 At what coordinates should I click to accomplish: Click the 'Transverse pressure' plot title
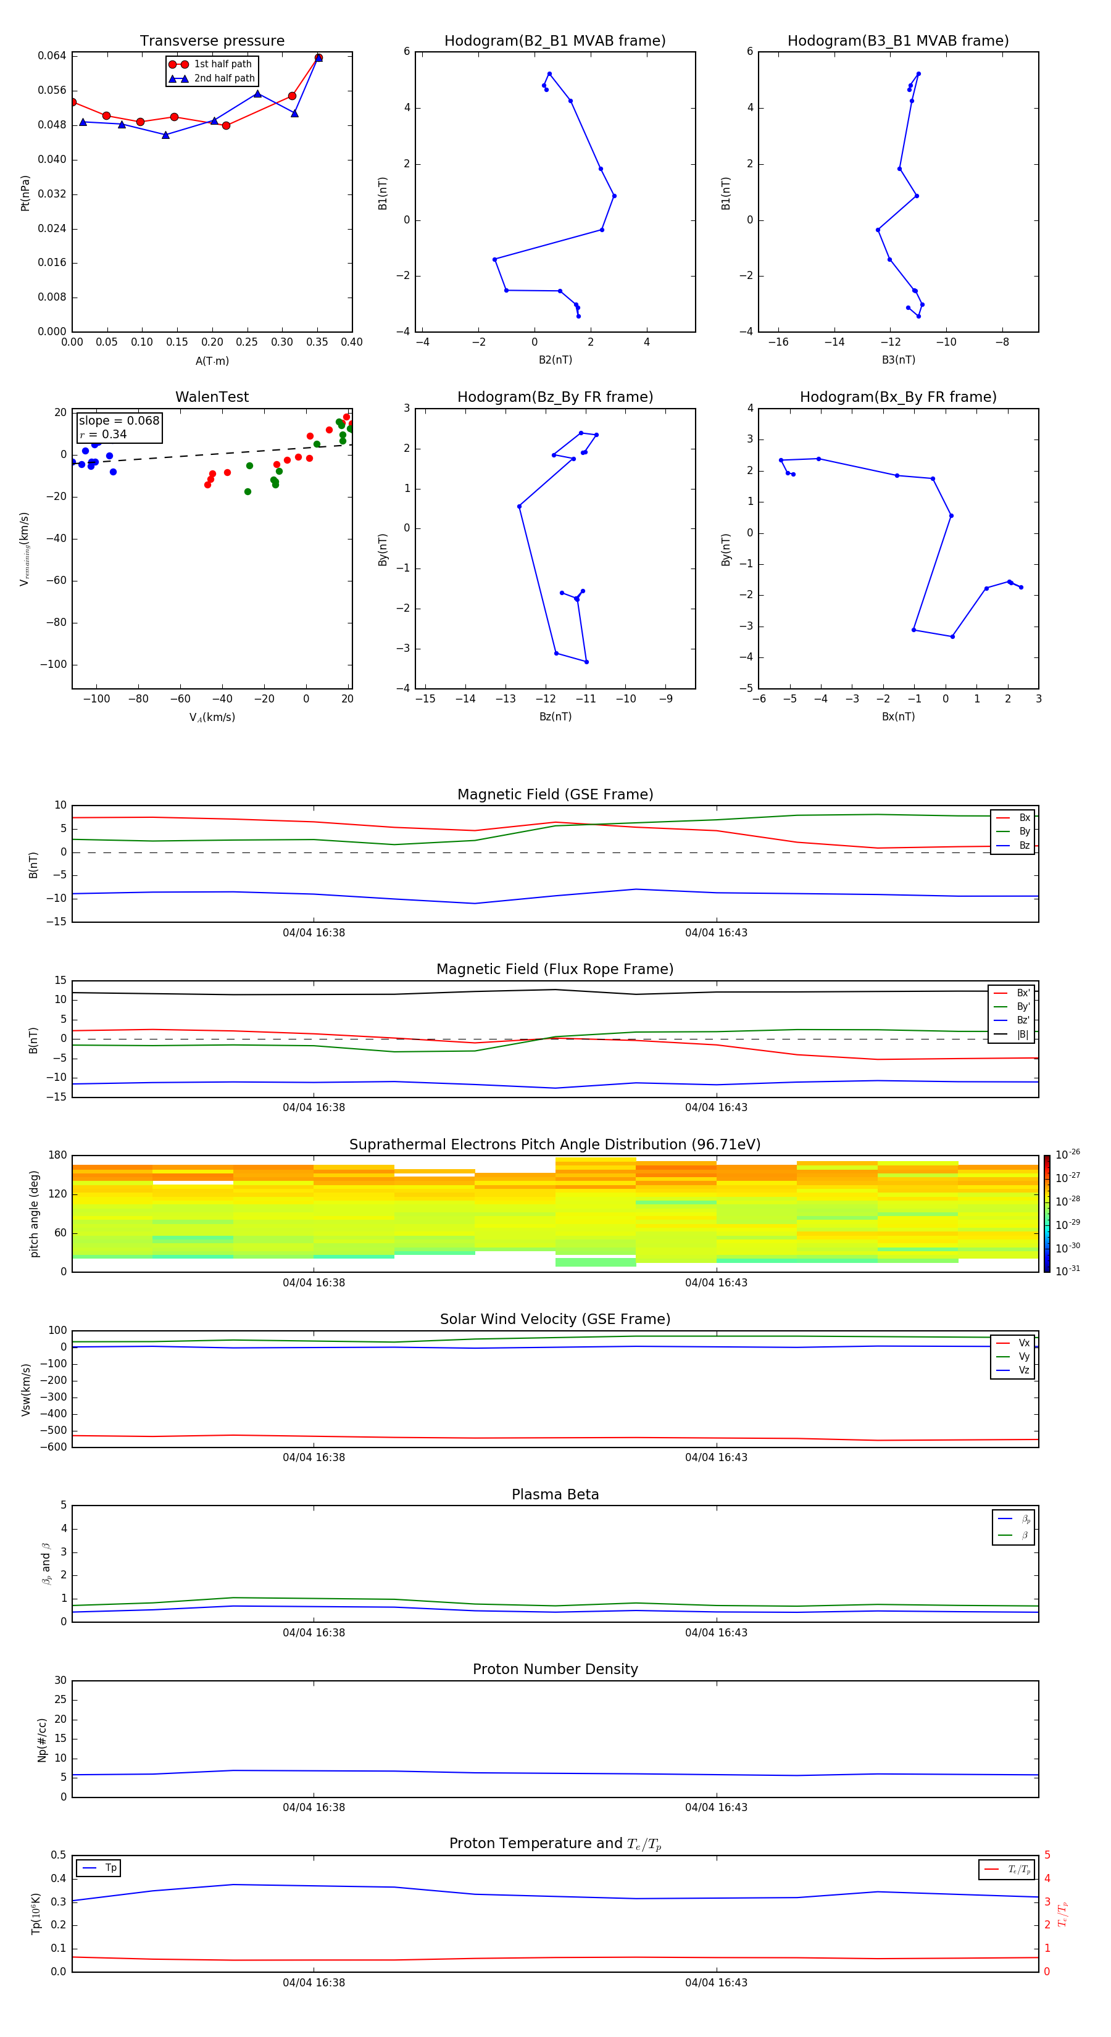pyautogui.click(x=212, y=41)
